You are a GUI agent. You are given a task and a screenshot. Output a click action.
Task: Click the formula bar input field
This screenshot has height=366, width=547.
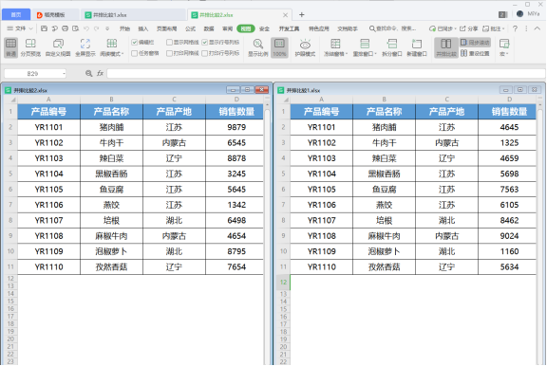click(x=326, y=73)
